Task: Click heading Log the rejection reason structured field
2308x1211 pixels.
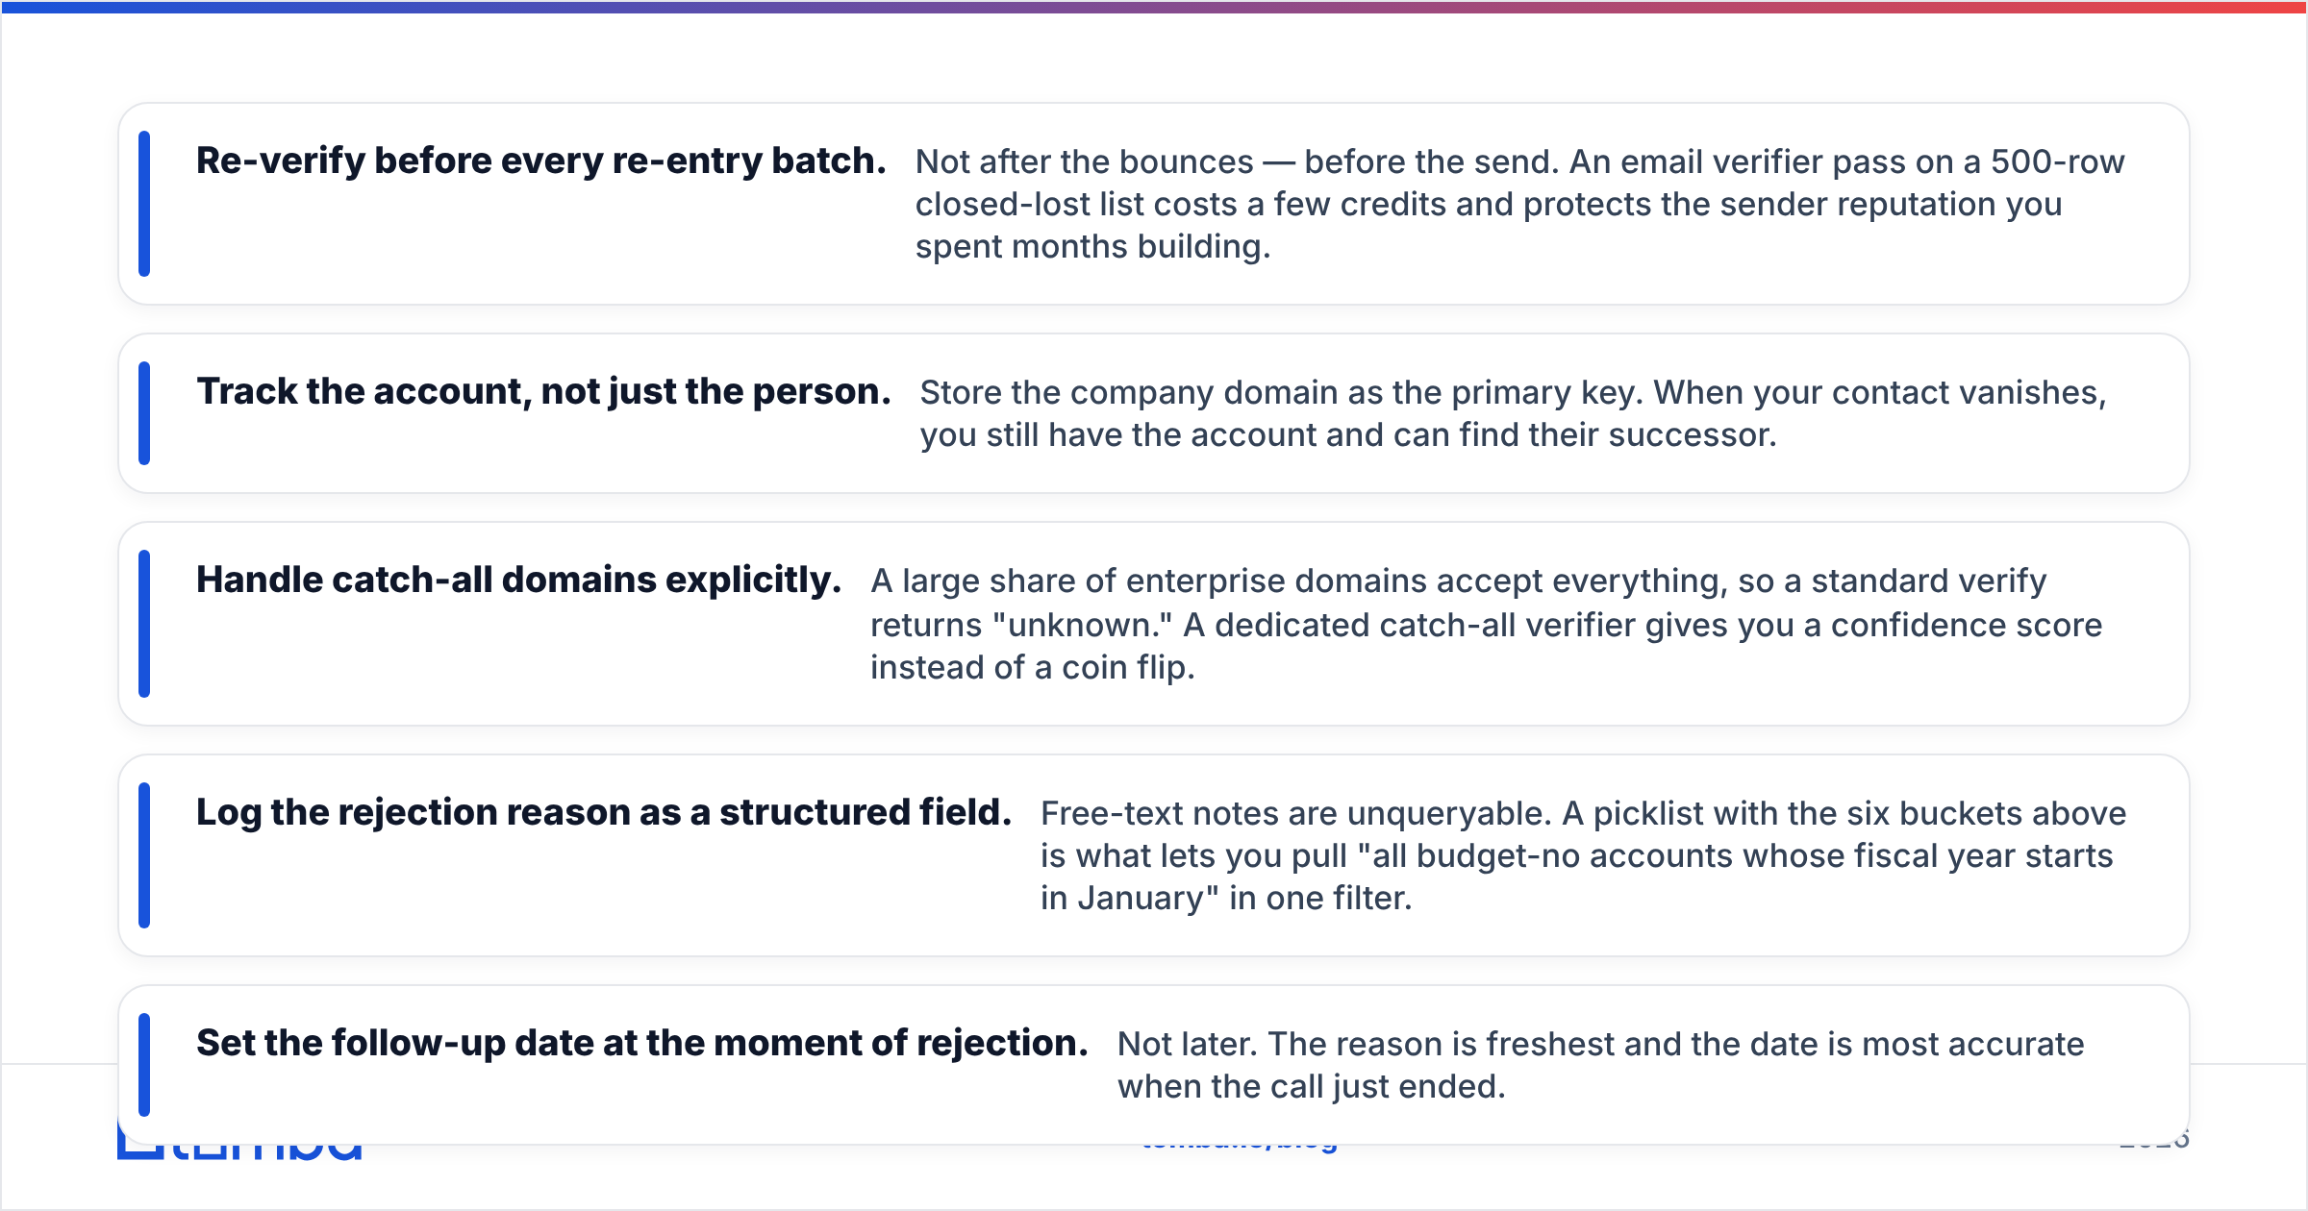Action: pos(604,812)
